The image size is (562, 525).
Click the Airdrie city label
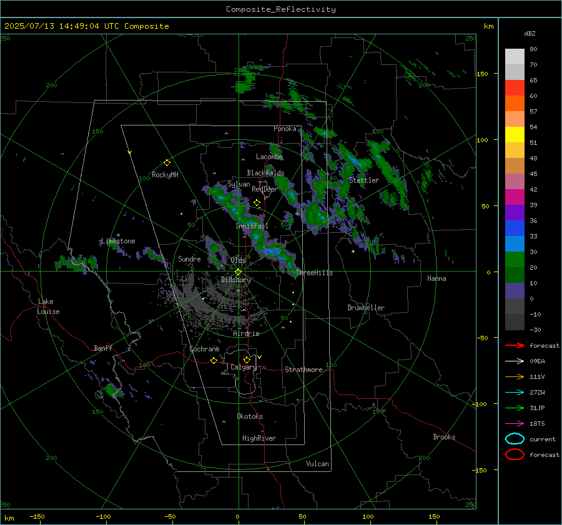[246, 333]
